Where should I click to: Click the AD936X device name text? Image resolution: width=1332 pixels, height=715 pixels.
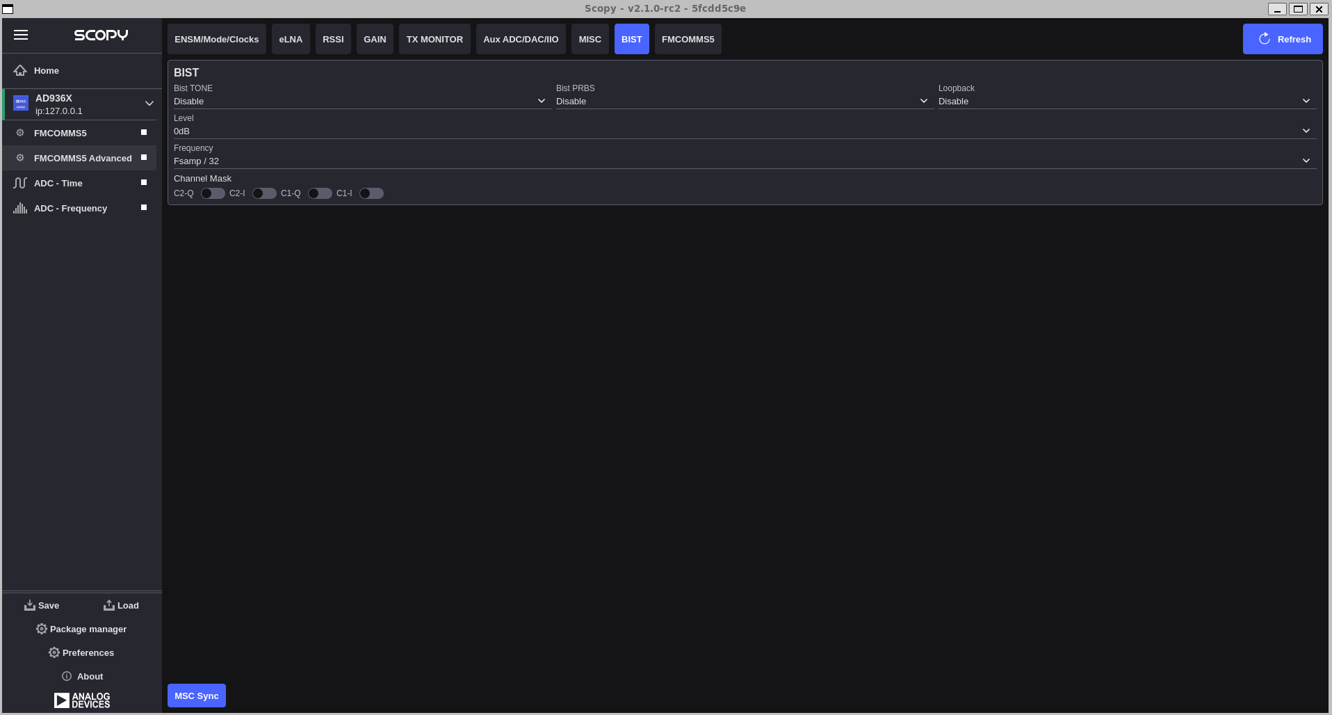coord(54,98)
